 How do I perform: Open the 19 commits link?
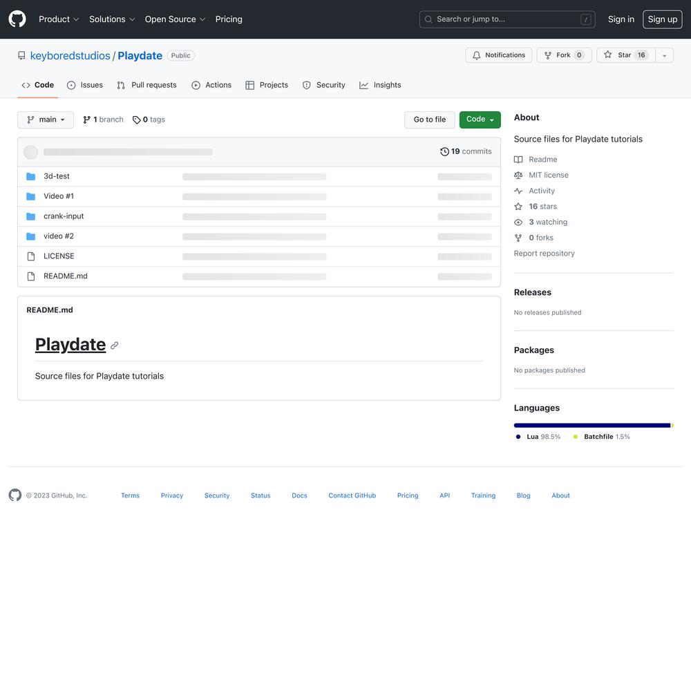(466, 151)
